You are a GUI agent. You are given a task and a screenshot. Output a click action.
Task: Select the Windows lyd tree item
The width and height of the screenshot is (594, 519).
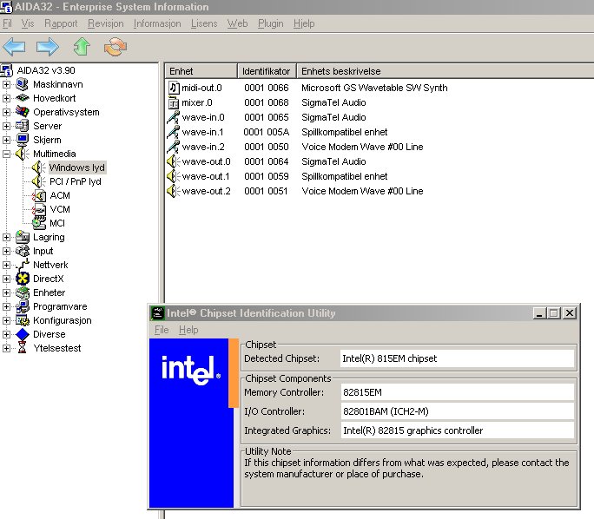(x=77, y=168)
